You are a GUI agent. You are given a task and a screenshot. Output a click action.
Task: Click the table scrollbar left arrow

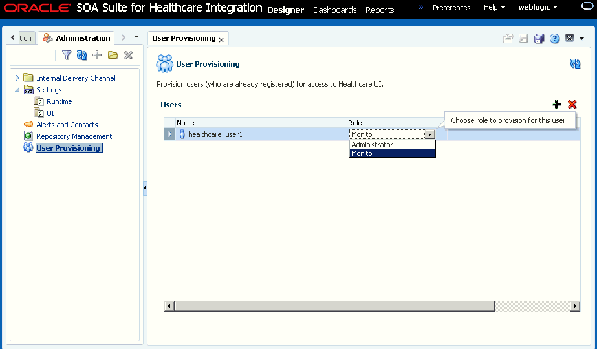(169, 306)
